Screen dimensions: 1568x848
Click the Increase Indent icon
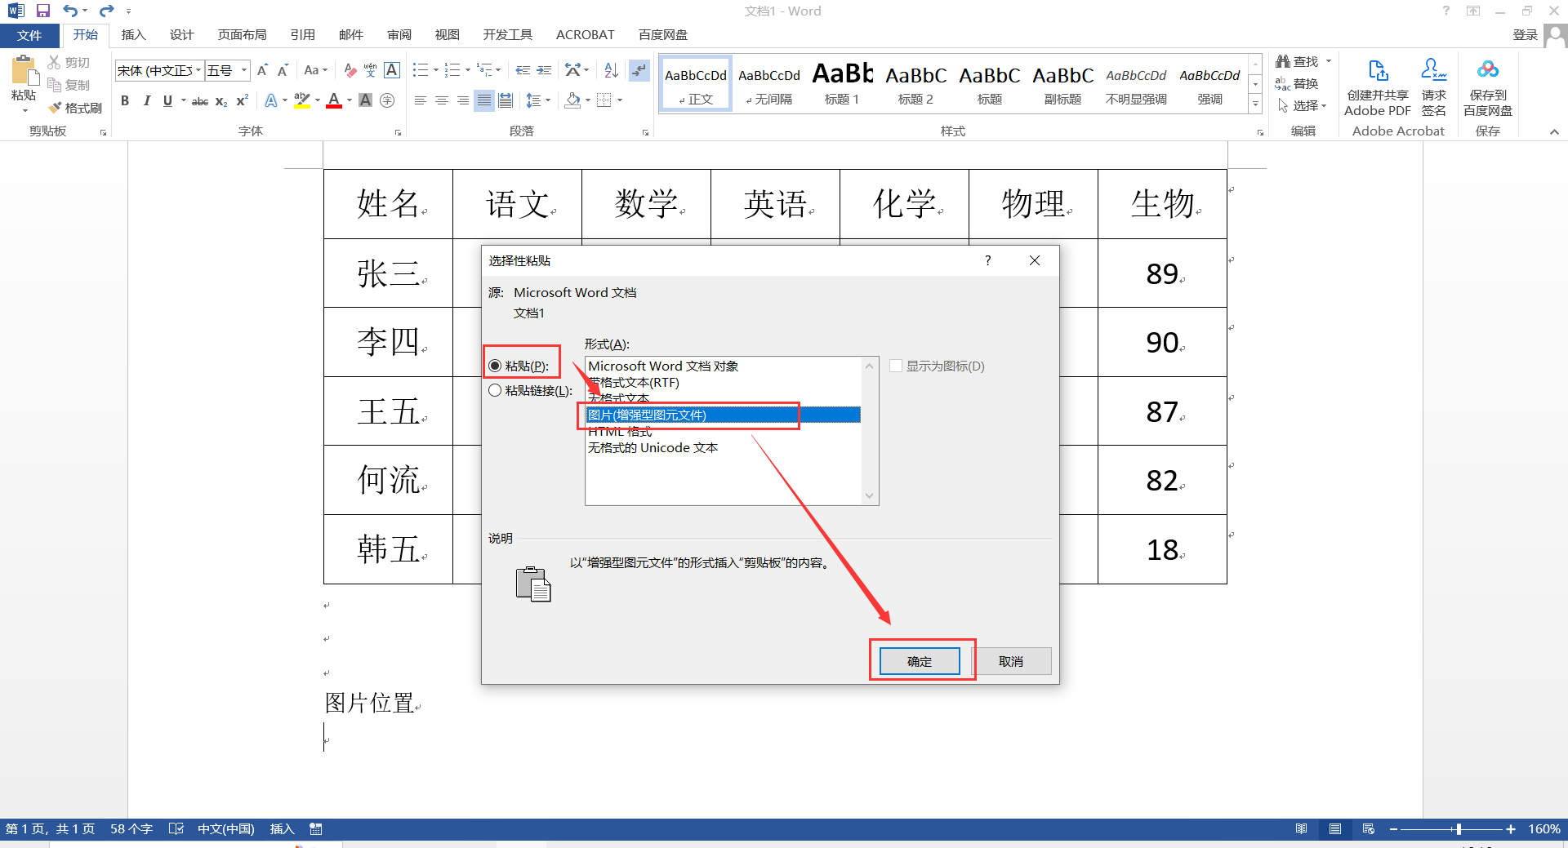tap(544, 70)
